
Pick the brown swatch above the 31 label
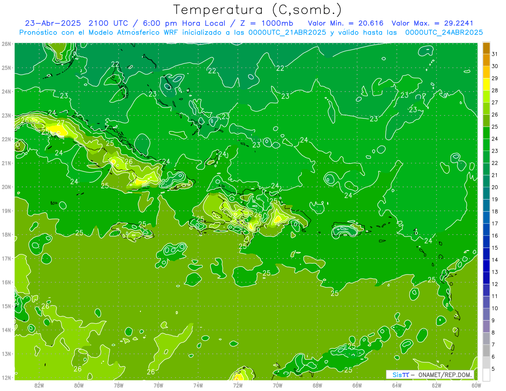click(x=486, y=48)
